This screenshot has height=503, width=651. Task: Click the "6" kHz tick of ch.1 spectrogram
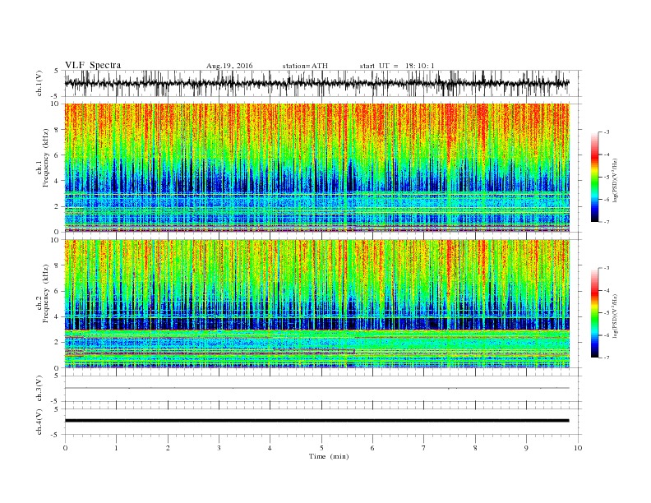(58, 155)
